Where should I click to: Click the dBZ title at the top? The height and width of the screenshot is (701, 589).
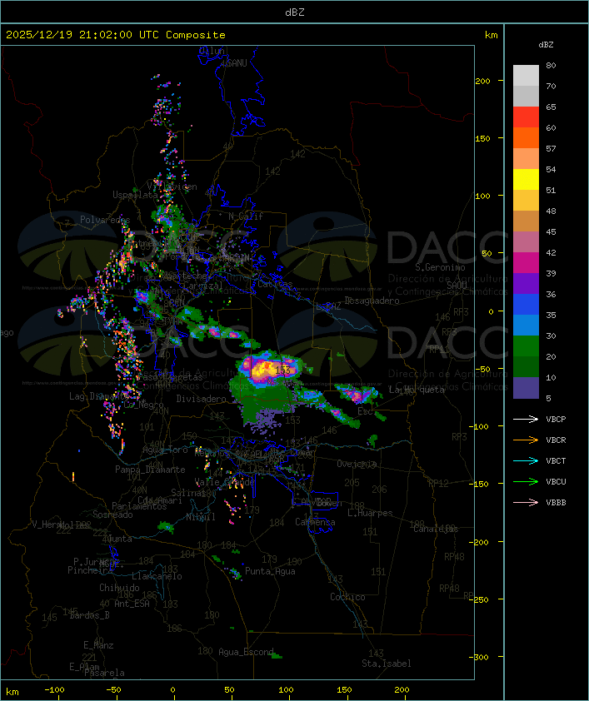(295, 12)
